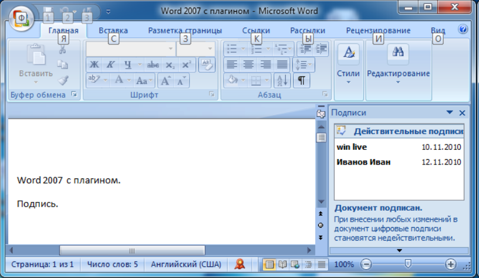Toggle strikethrough abc formatting
Viewport: 479px width, 278px height.
(x=153, y=64)
